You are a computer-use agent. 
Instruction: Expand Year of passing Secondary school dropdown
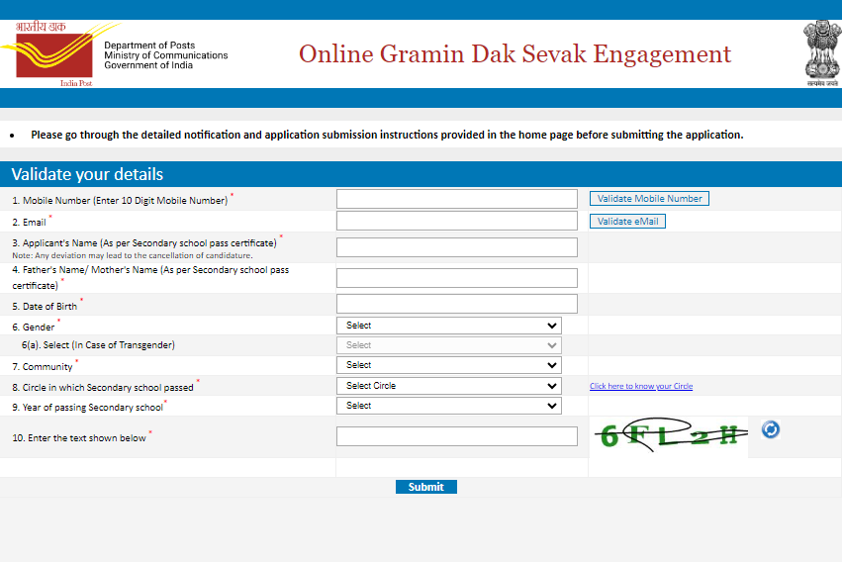point(449,406)
